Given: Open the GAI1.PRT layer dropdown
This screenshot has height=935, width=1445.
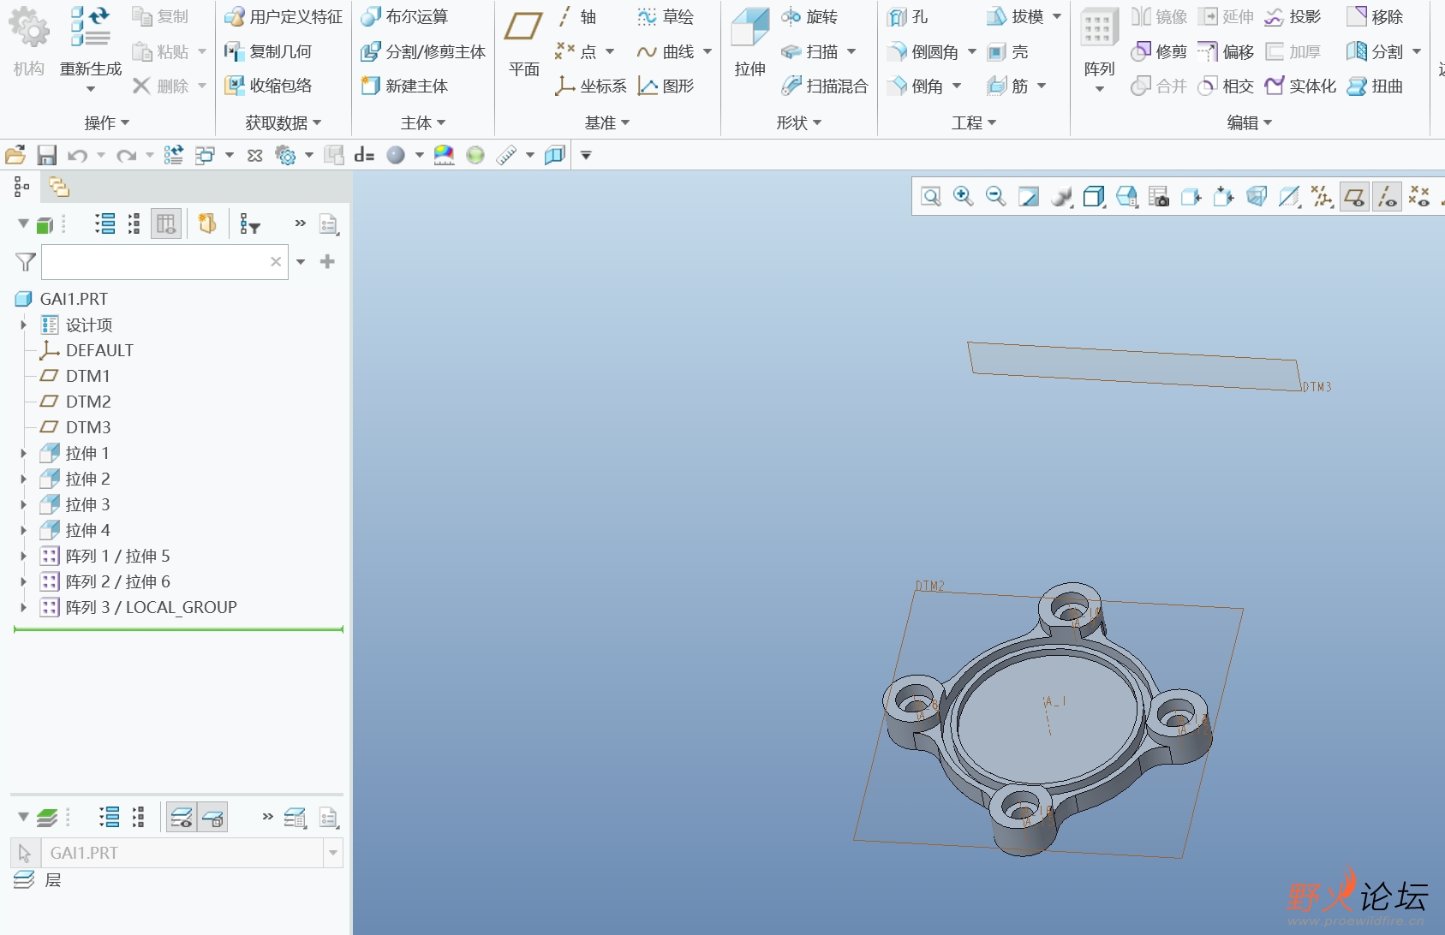Looking at the screenshot, I should (332, 853).
